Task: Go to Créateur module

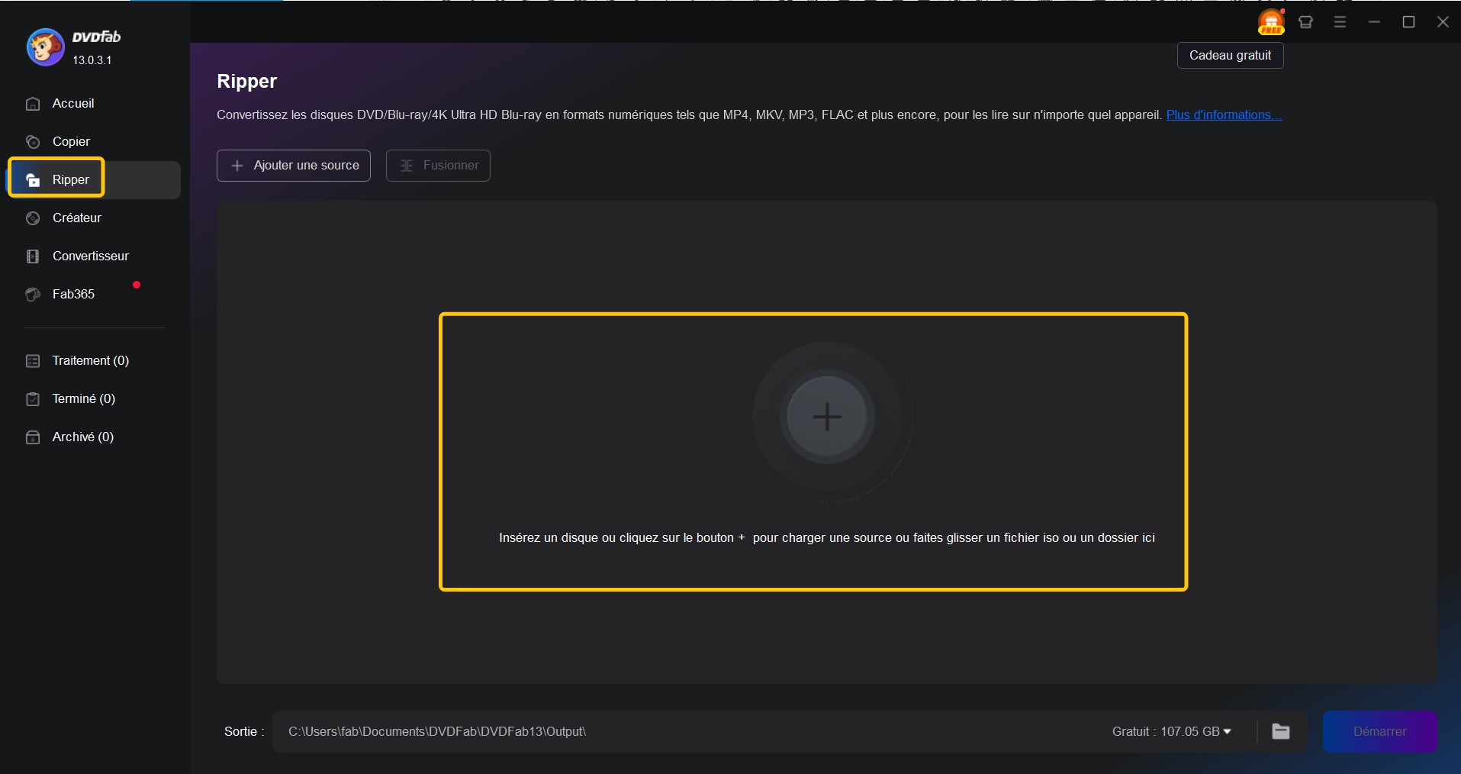Action: point(77,218)
